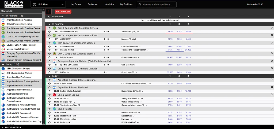This screenshot has height=129, width=274.
Task: Click Mexico flag beside Mexico Liga MX Women
Action: pos(3,49)
